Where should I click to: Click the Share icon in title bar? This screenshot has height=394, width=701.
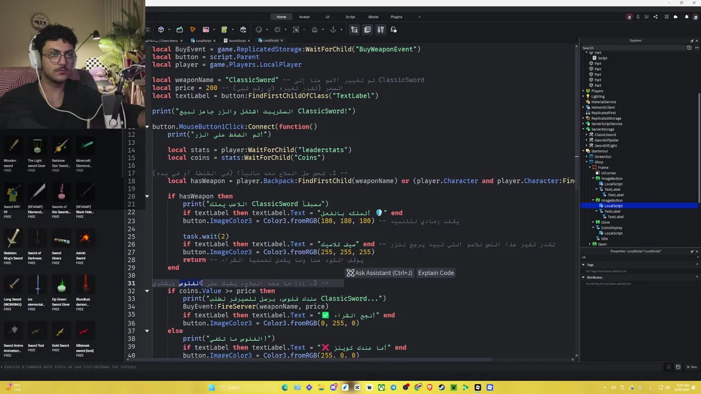pos(656,17)
